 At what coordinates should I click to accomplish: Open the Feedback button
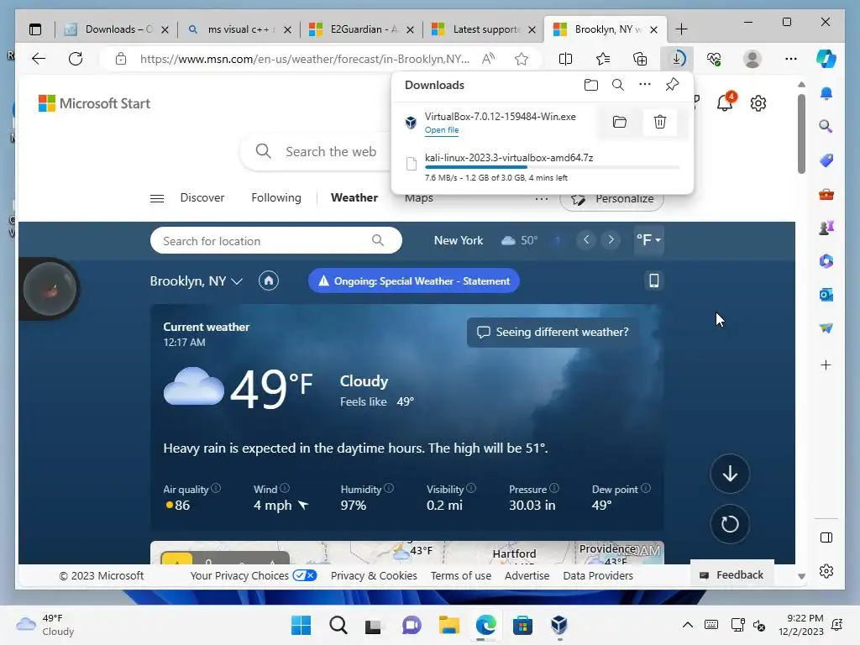tap(732, 574)
